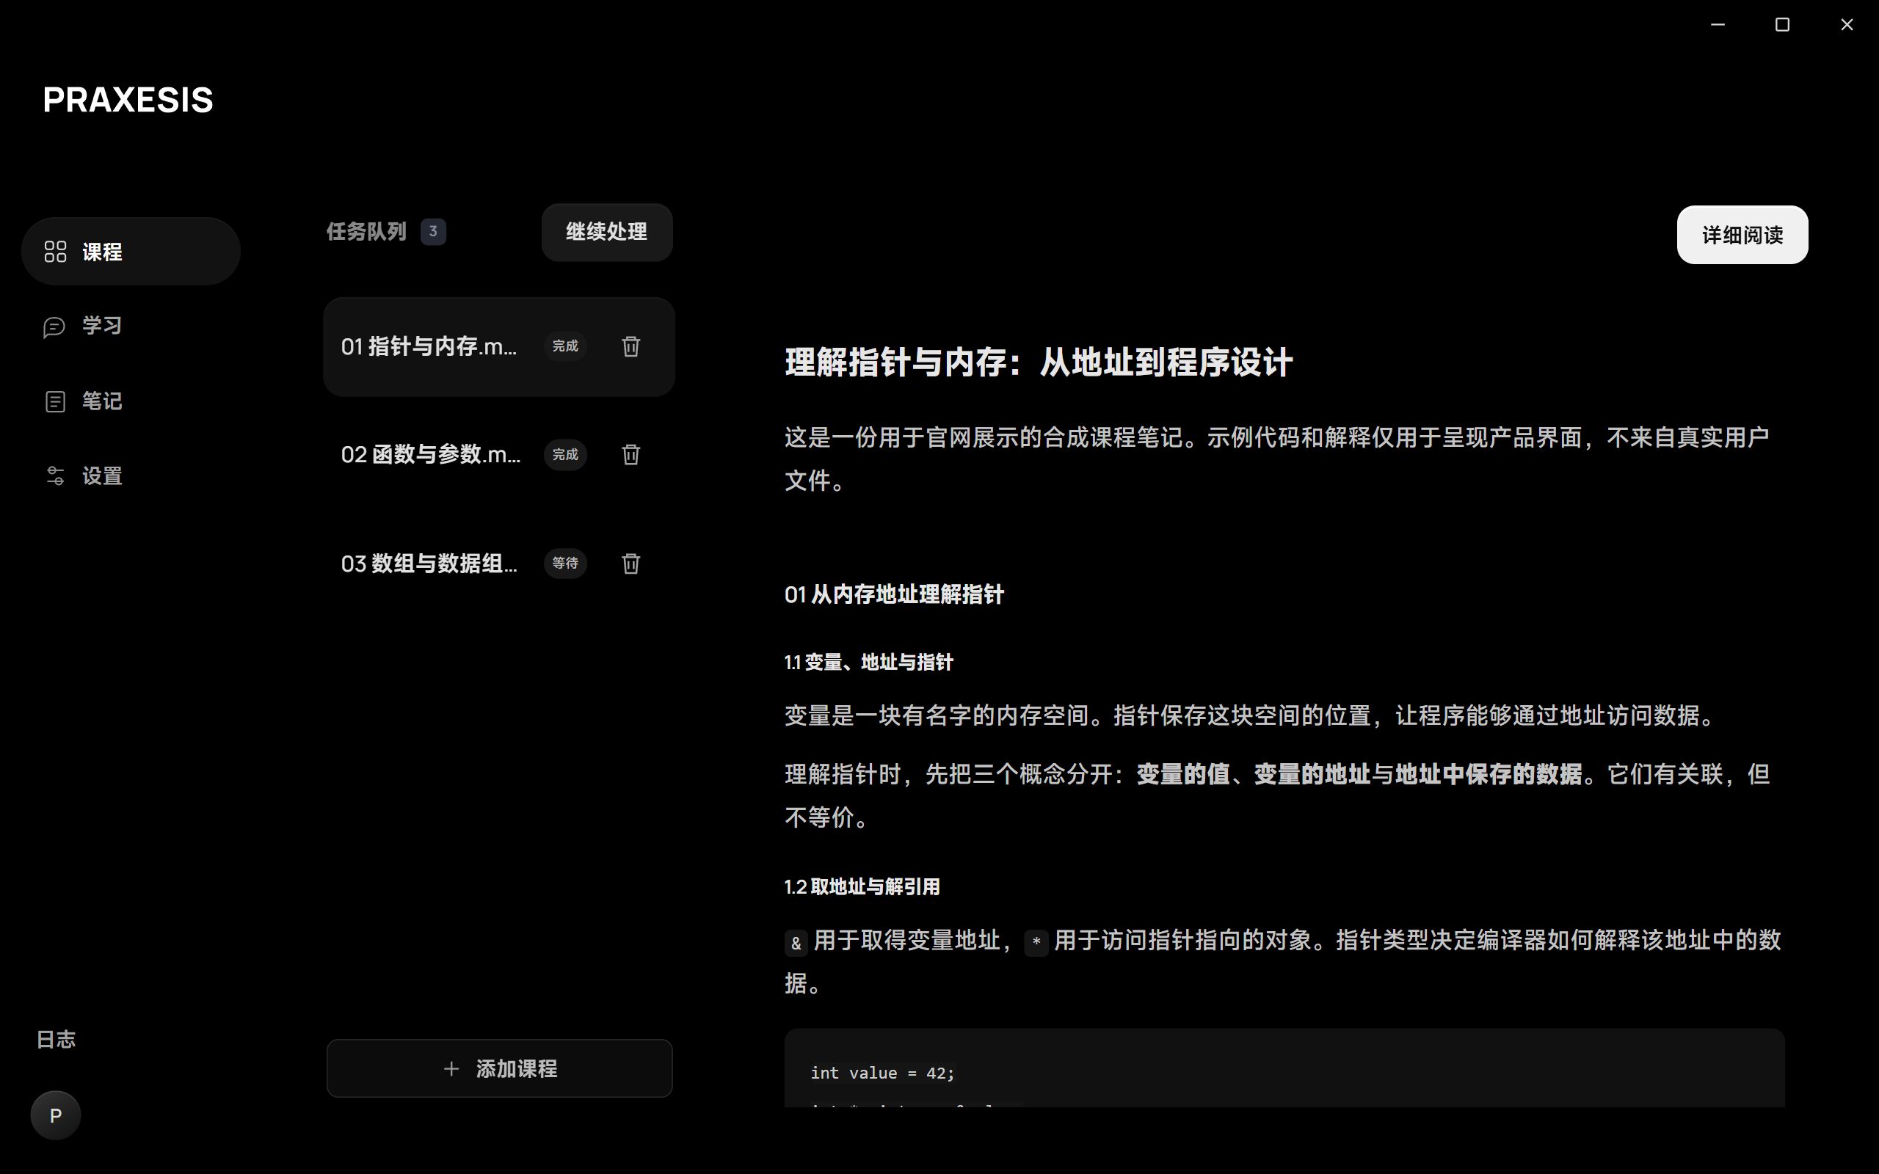Minimize the Praxesis window

point(1718,25)
